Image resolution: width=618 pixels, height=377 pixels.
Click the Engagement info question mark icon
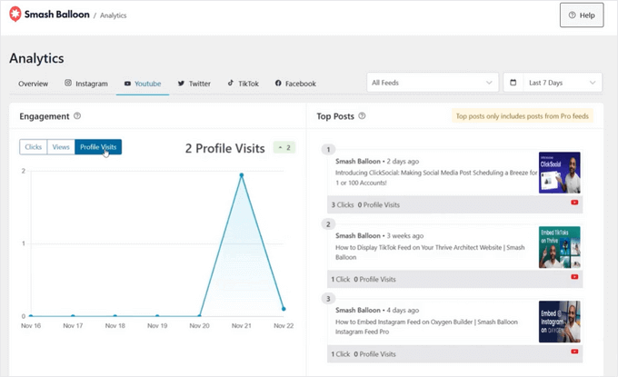pos(77,116)
